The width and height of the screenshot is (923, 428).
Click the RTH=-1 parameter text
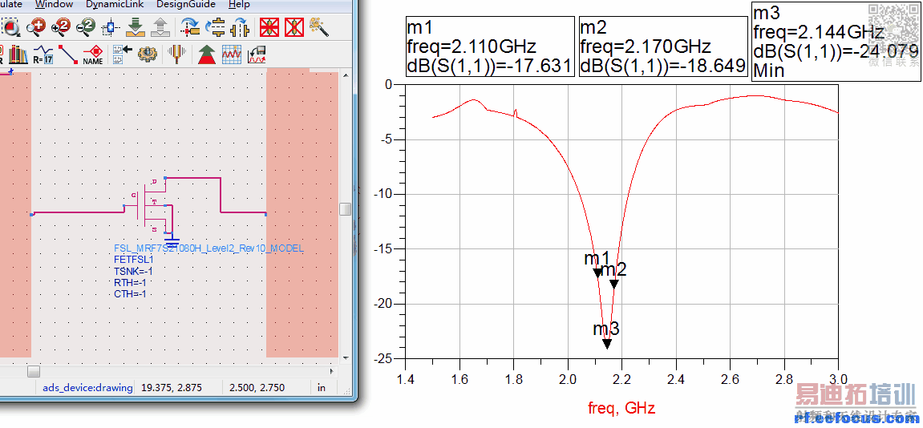(x=130, y=283)
